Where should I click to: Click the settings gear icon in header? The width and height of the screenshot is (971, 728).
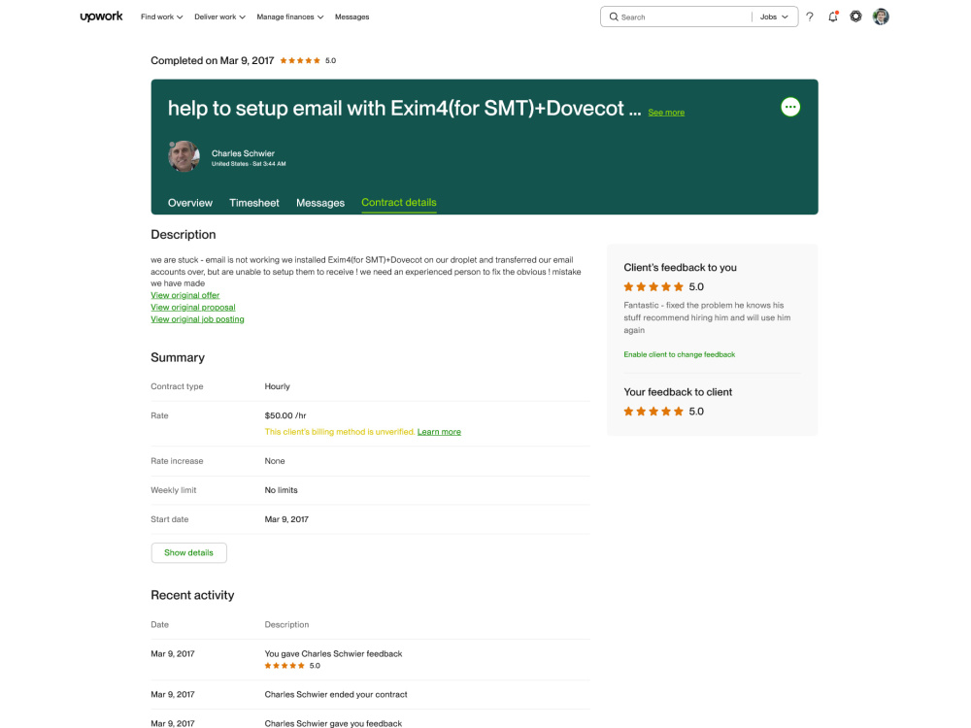pyautogui.click(x=855, y=17)
